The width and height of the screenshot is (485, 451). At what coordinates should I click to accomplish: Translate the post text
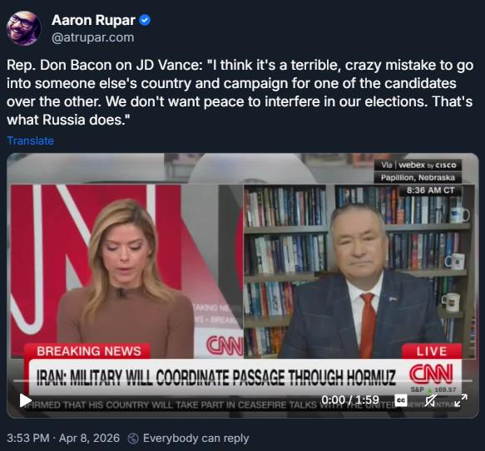30,141
